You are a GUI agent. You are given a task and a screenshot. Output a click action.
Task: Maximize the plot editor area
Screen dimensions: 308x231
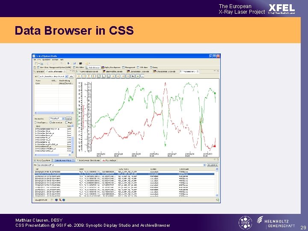coord(218,71)
